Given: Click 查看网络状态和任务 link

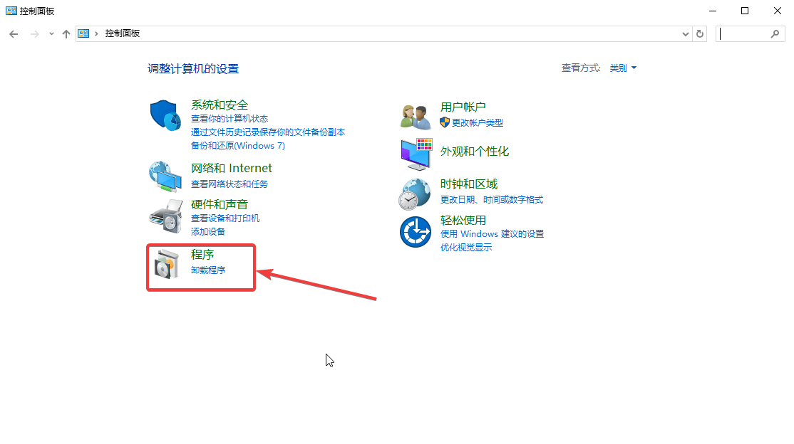Looking at the screenshot, I should [x=230, y=184].
